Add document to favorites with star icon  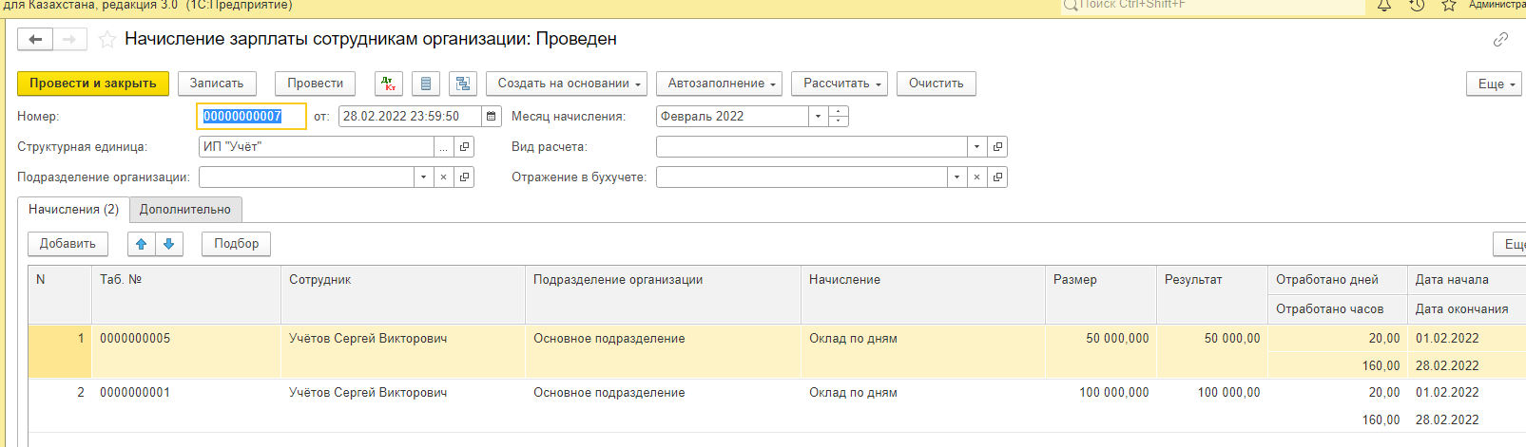pyautogui.click(x=107, y=40)
